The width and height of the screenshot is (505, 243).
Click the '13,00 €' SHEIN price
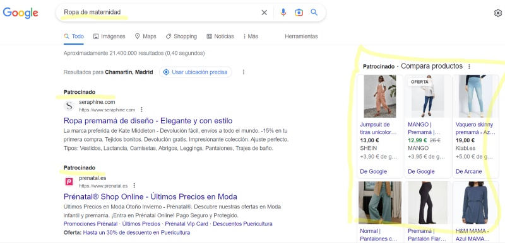[369, 140]
